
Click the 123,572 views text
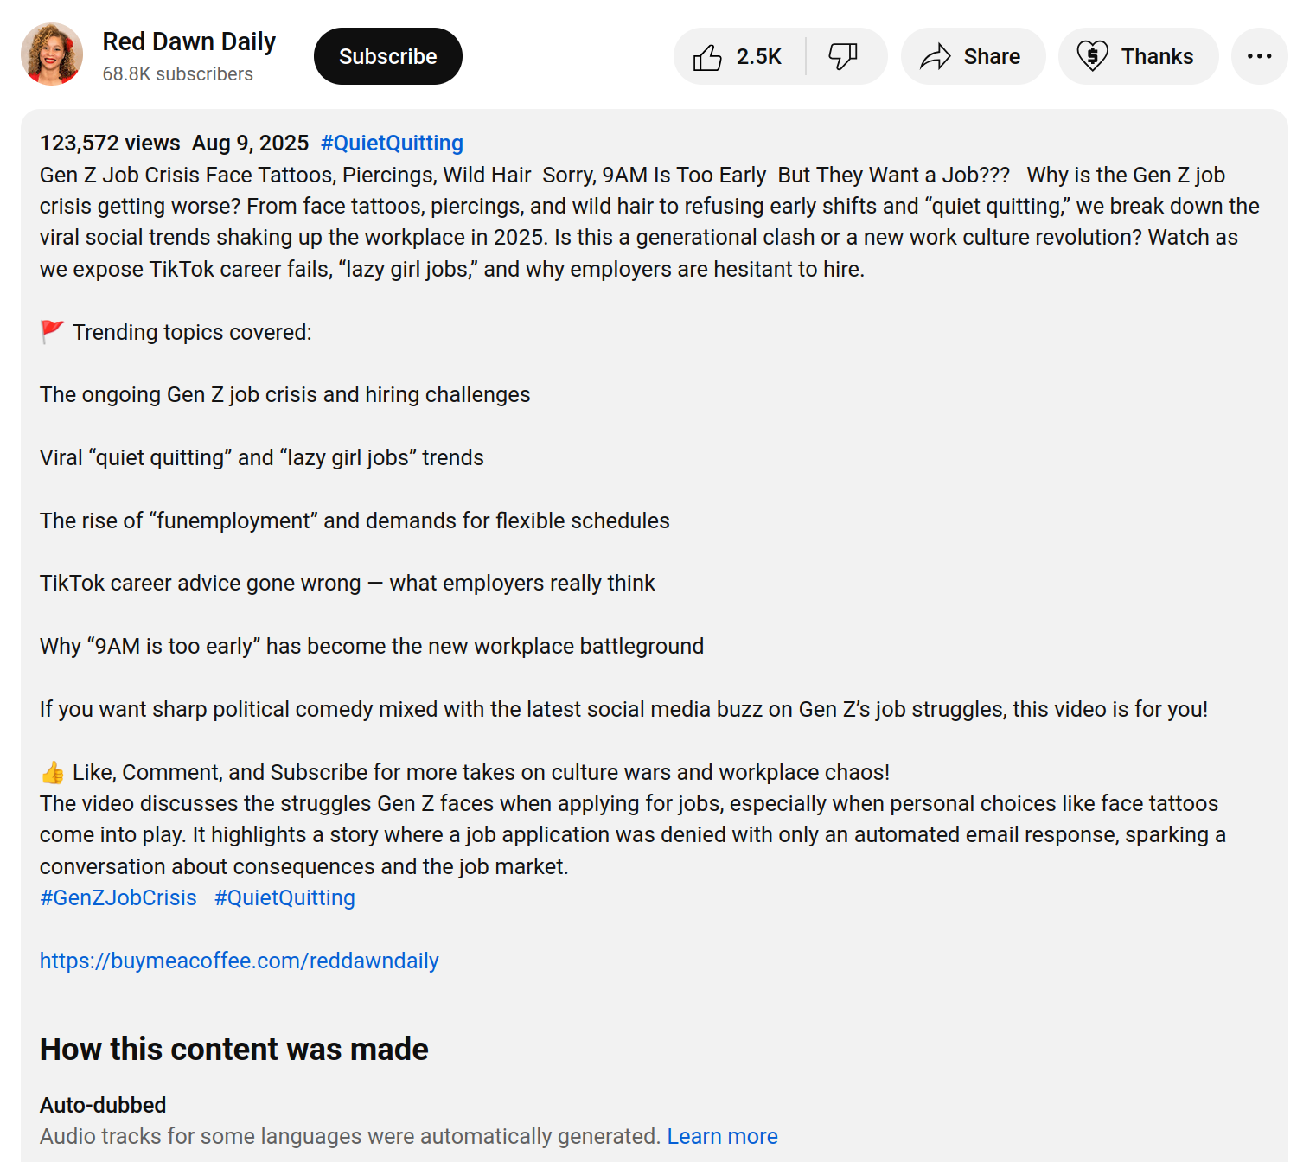pyautogui.click(x=110, y=144)
